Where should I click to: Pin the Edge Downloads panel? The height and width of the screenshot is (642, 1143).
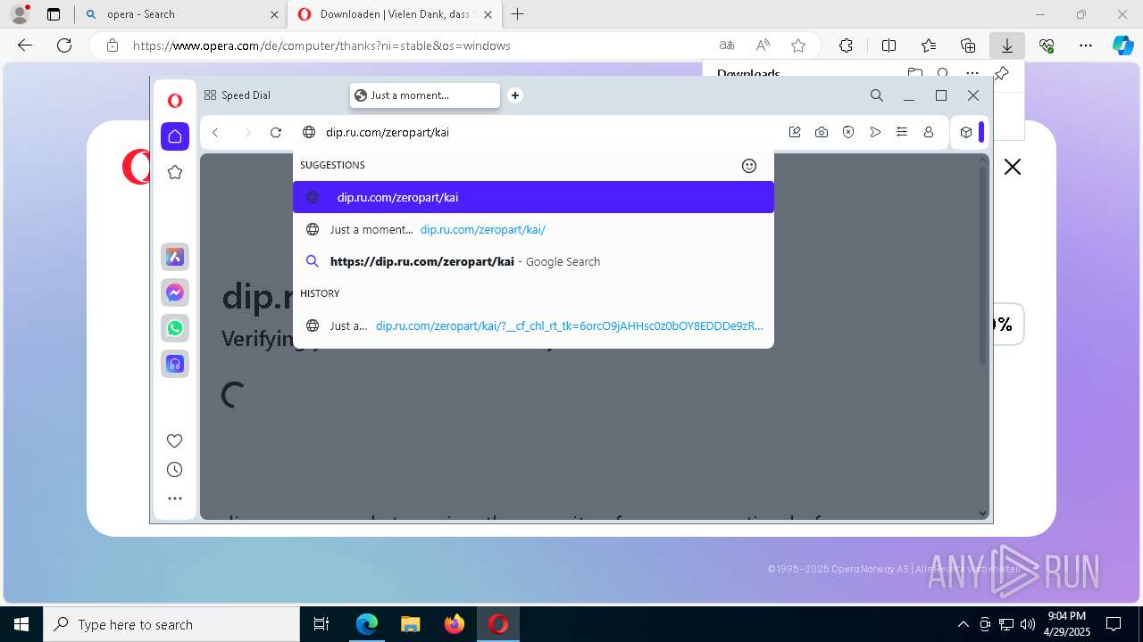pos(1002,74)
